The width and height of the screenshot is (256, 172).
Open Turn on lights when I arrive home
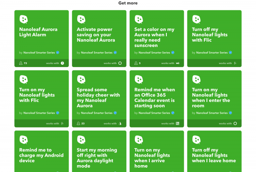click(157, 151)
